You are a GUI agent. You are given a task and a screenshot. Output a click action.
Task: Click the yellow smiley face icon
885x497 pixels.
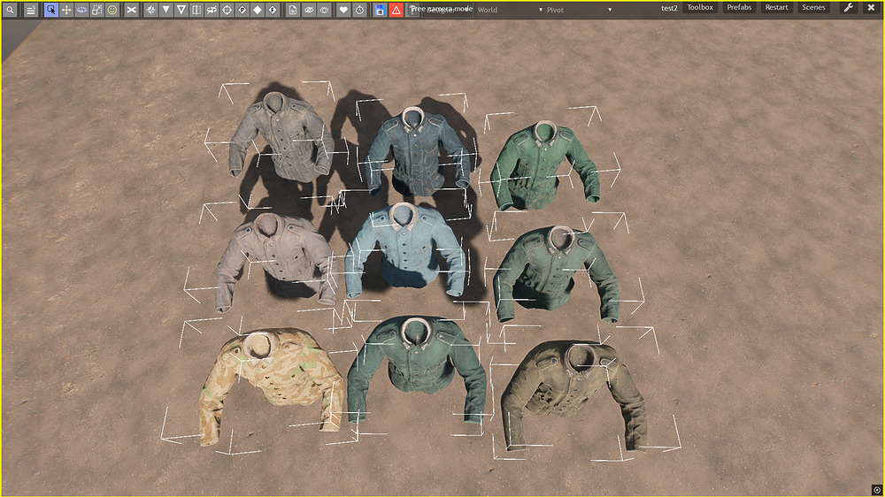tap(112, 10)
